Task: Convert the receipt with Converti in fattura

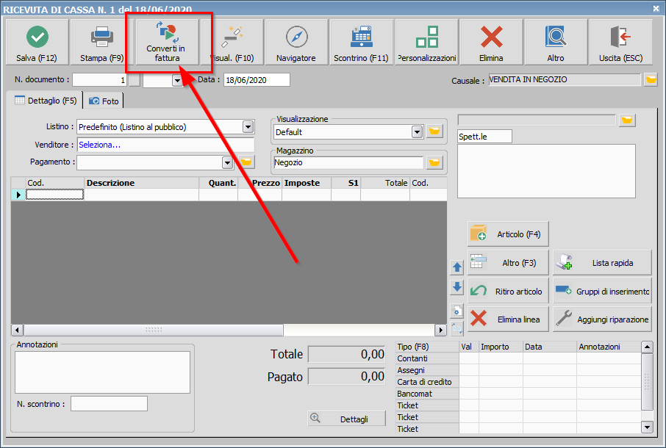Action: tap(166, 43)
